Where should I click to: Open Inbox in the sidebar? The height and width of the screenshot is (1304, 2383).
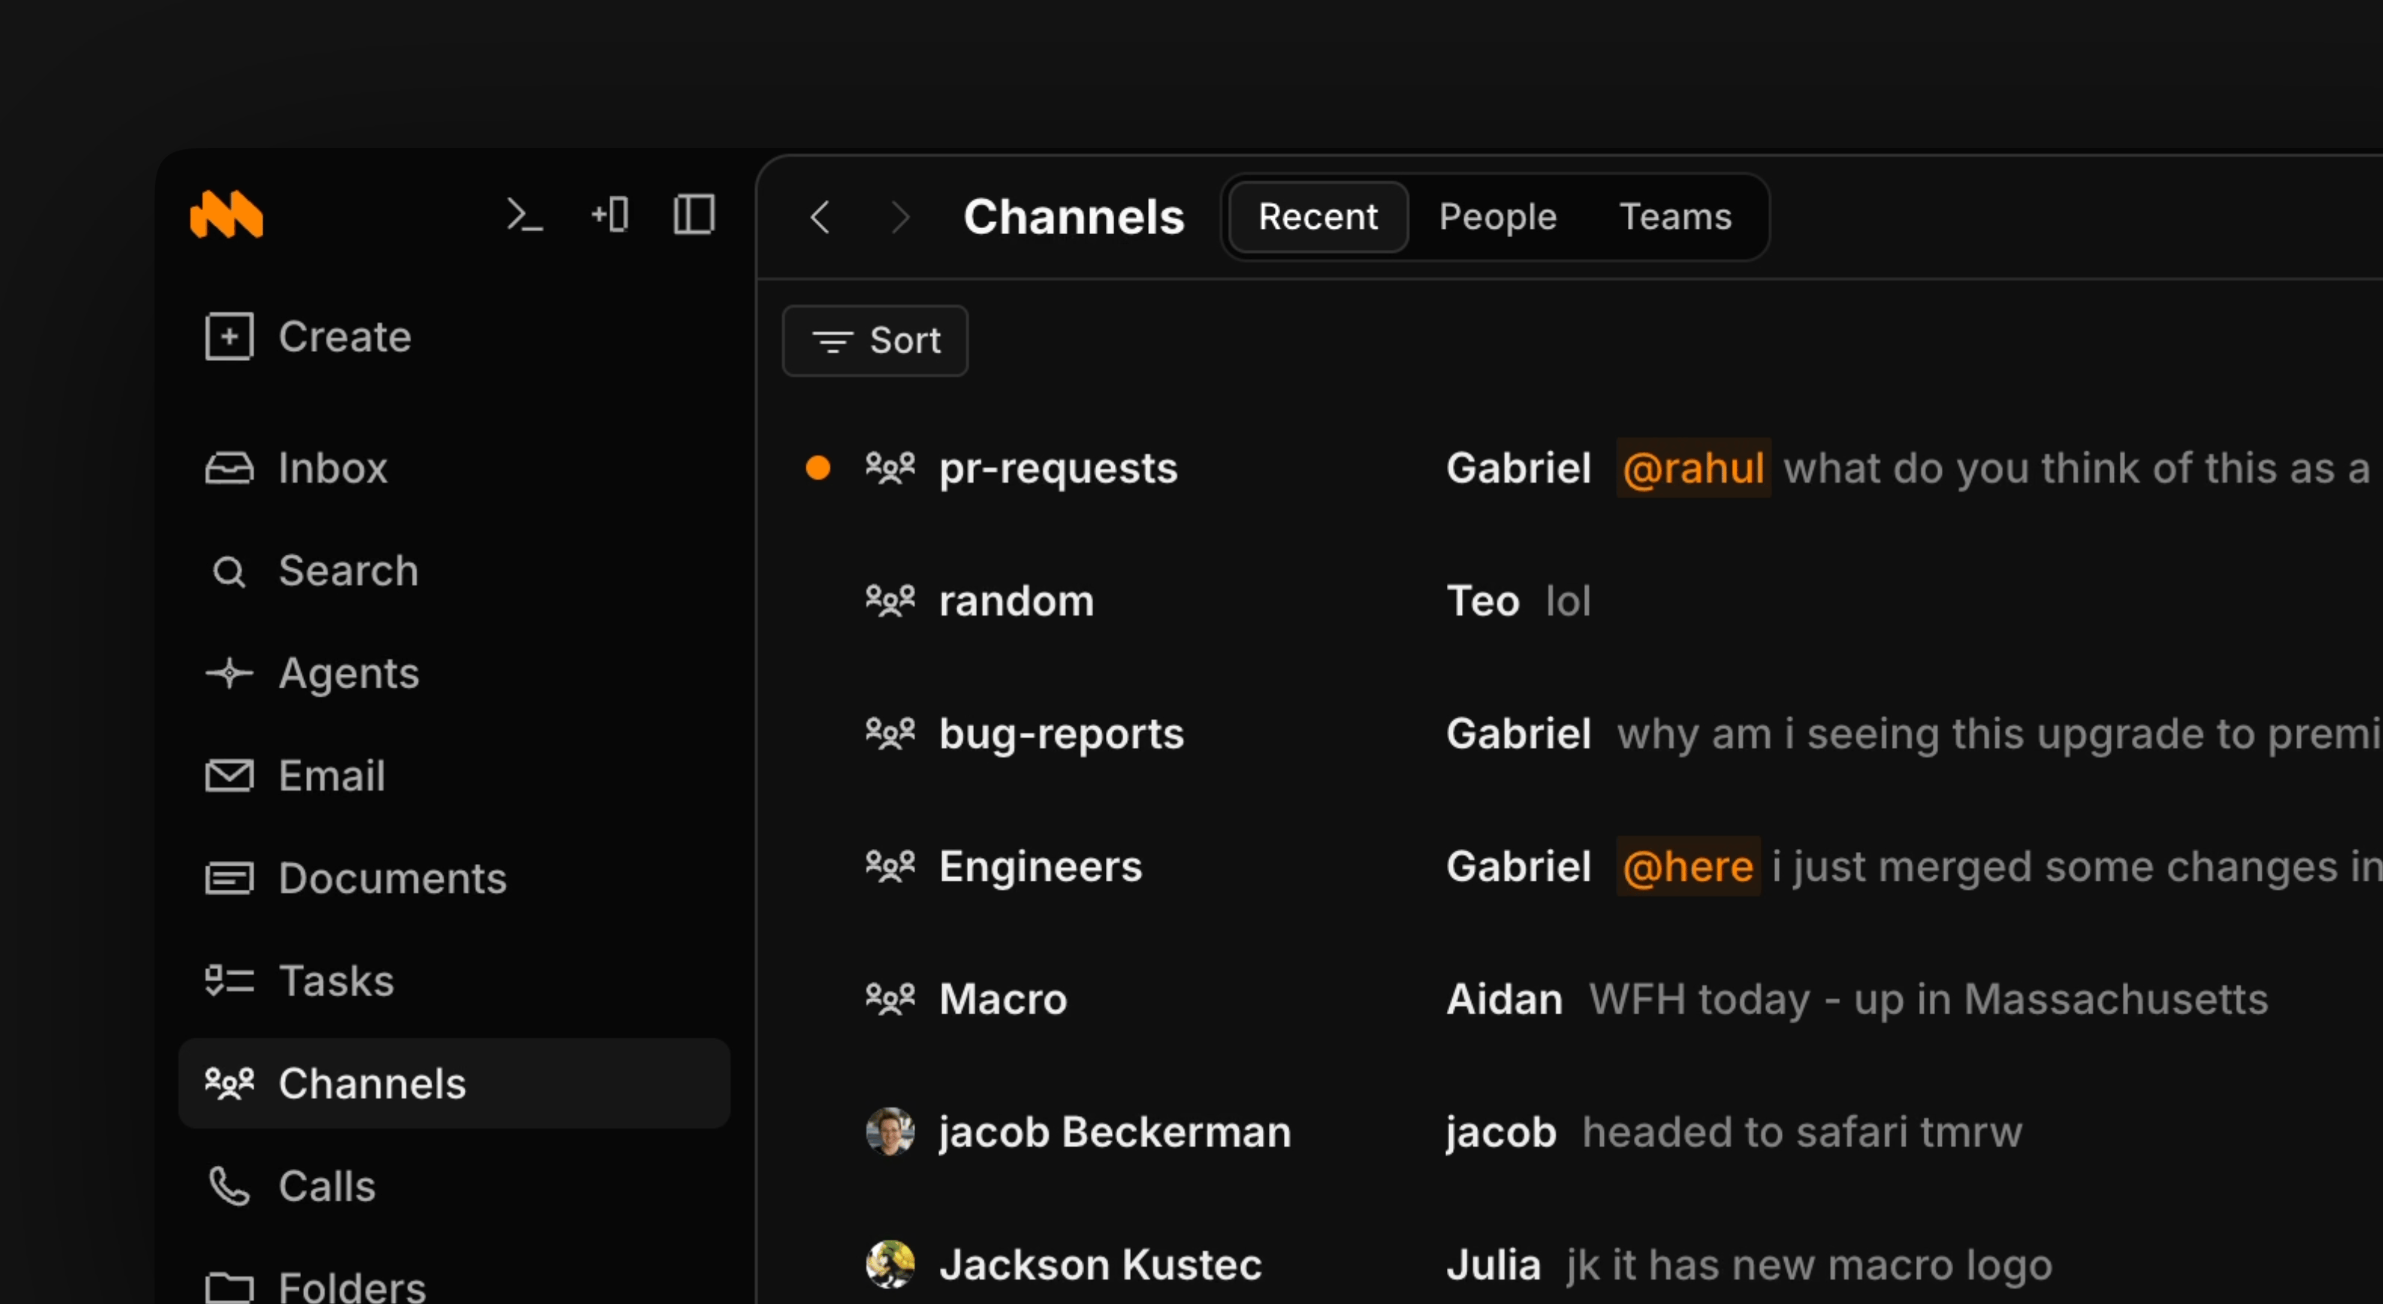click(455, 467)
